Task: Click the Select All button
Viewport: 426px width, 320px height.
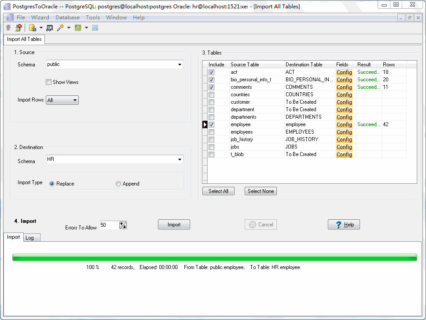Action: coord(218,191)
